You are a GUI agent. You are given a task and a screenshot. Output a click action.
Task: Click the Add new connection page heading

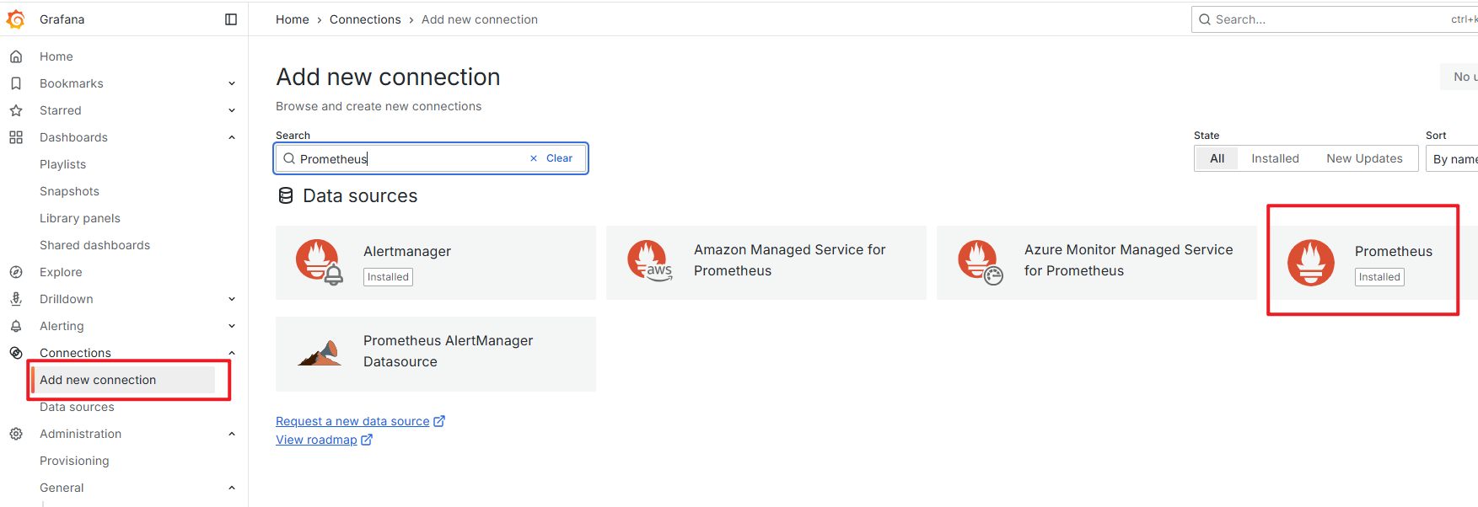click(388, 77)
